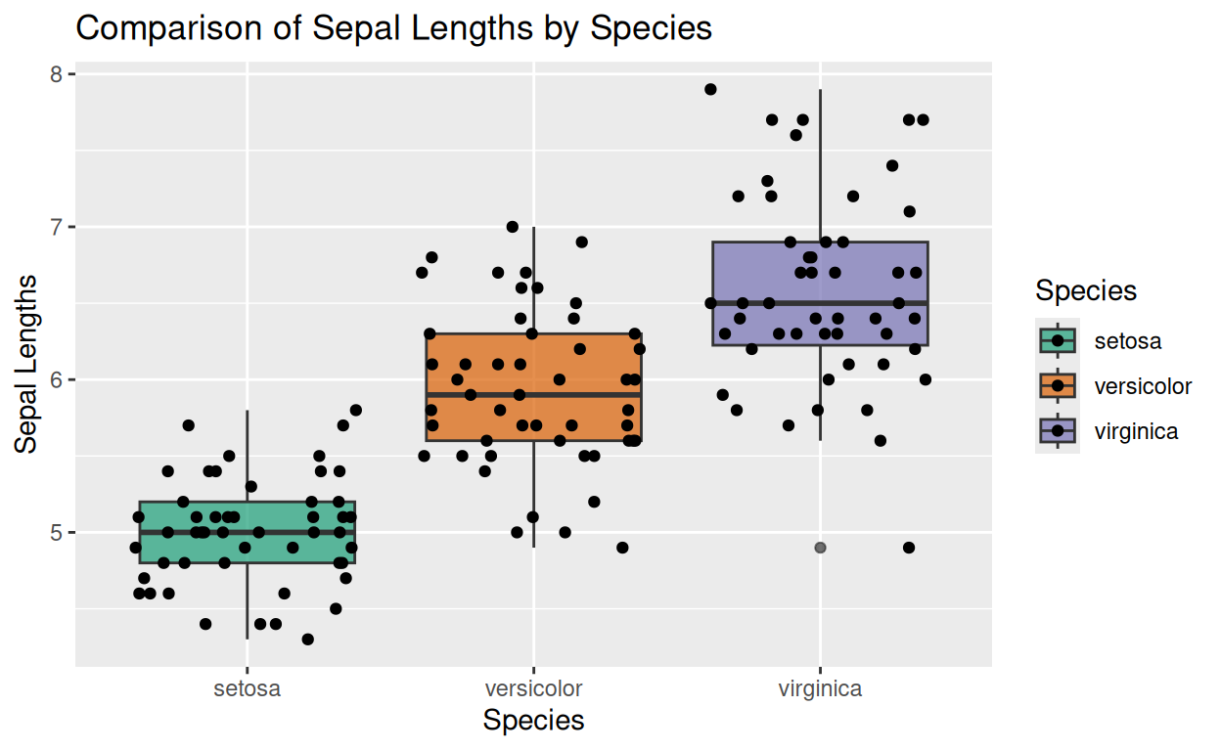
Task: Click the versicolor x-axis tick label
Action: [533, 688]
